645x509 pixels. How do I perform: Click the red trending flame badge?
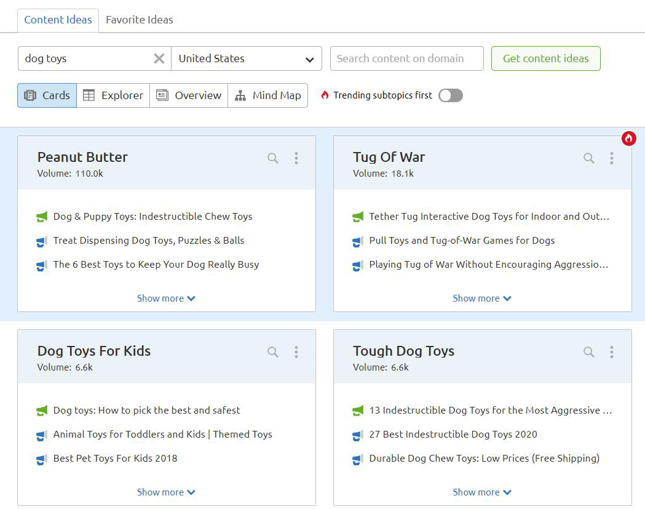(628, 138)
